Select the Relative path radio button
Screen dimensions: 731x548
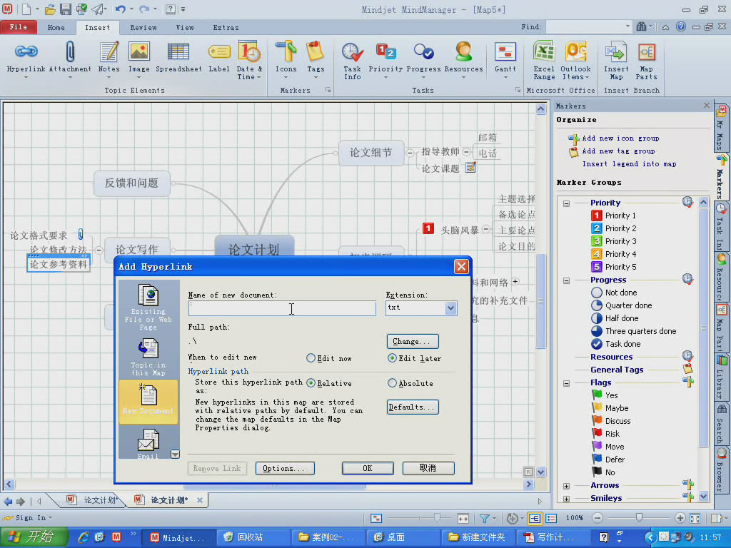(311, 383)
